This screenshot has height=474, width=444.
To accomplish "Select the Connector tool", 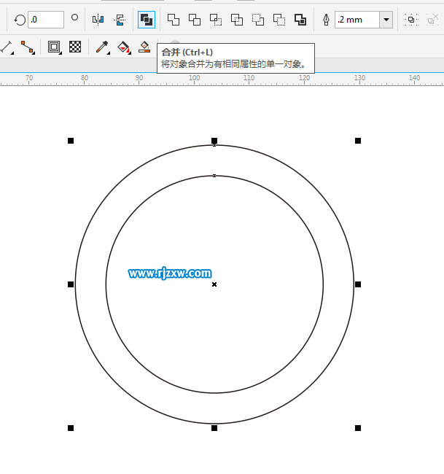I will [x=28, y=47].
